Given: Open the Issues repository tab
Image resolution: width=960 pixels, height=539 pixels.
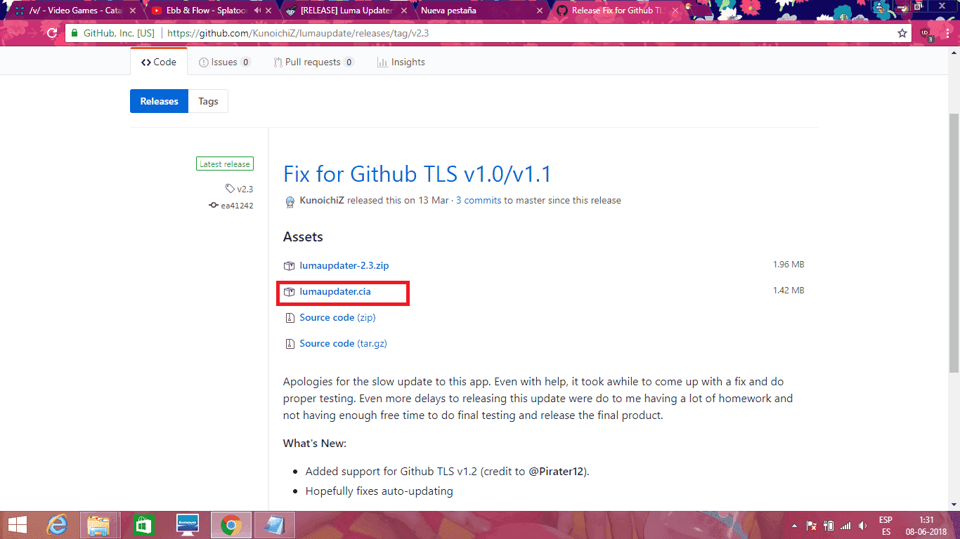Looking at the screenshot, I should (225, 62).
